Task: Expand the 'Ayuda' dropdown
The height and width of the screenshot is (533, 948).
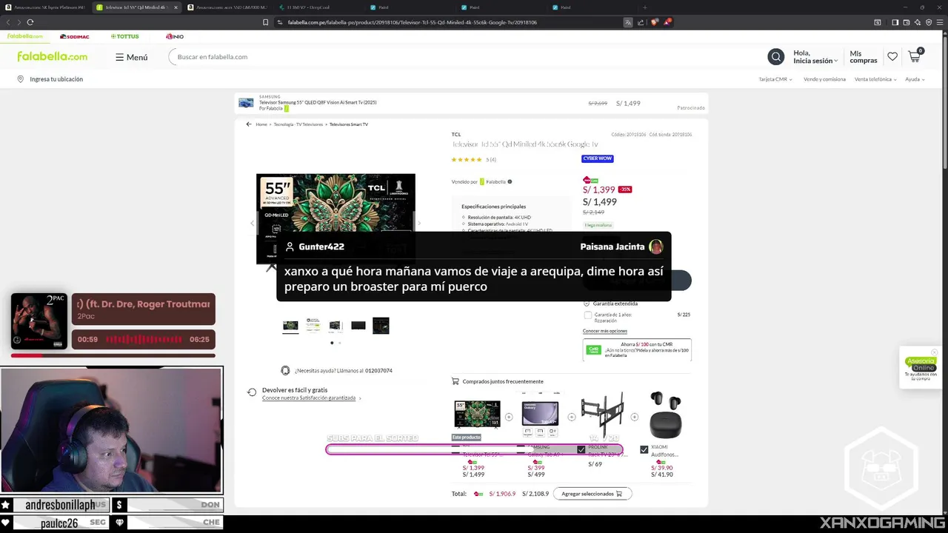Action: click(x=915, y=79)
